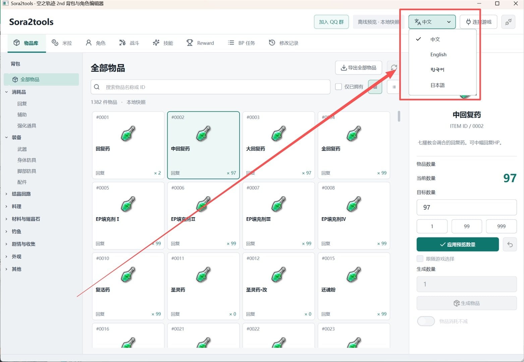Click the undo arrow beside 应用预览数量
This screenshot has height=362, width=524.
(x=510, y=244)
